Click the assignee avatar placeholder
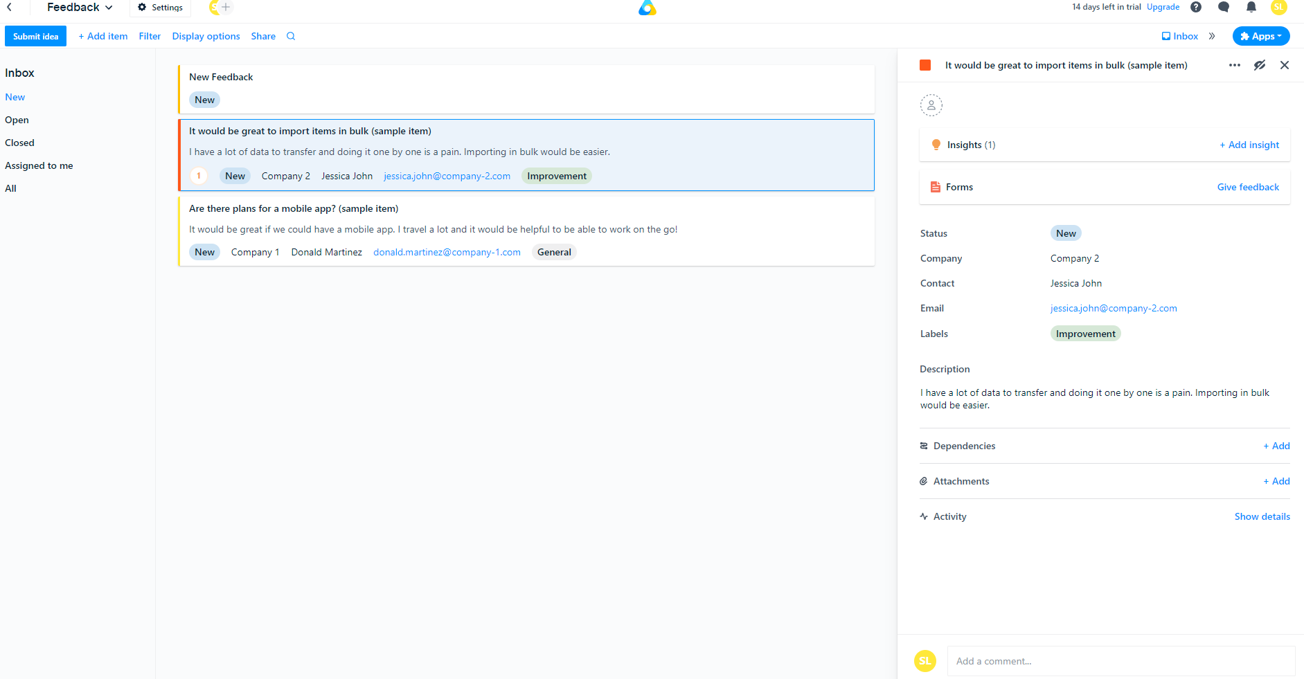Screen dimensions: 1304x679 (931, 105)
